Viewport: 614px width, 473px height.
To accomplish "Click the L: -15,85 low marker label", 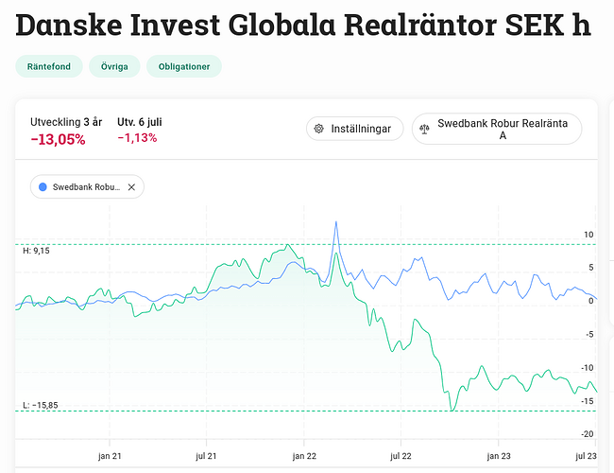I will click(40, 405).
